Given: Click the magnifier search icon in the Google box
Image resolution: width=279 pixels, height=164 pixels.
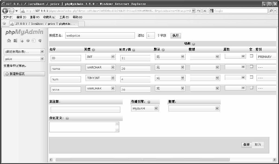Looking at the screenshot, I should [x=271, y=11].
